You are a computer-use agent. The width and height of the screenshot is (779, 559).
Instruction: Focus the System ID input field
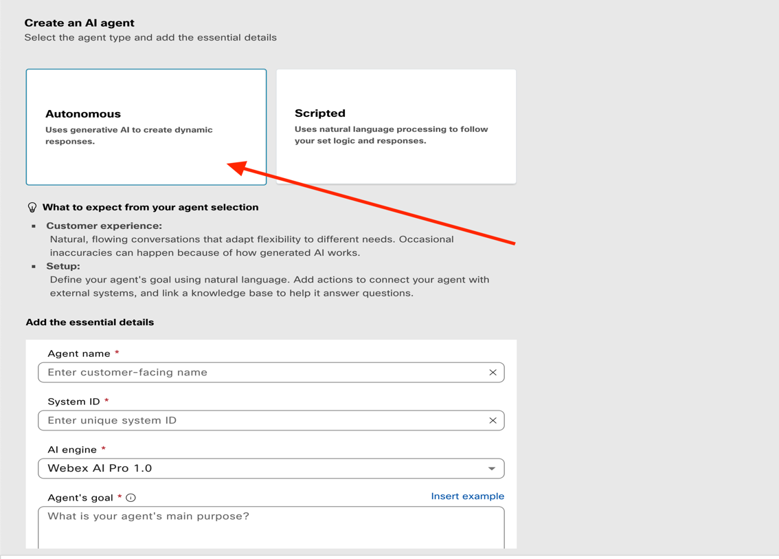(x=261, y=421)
